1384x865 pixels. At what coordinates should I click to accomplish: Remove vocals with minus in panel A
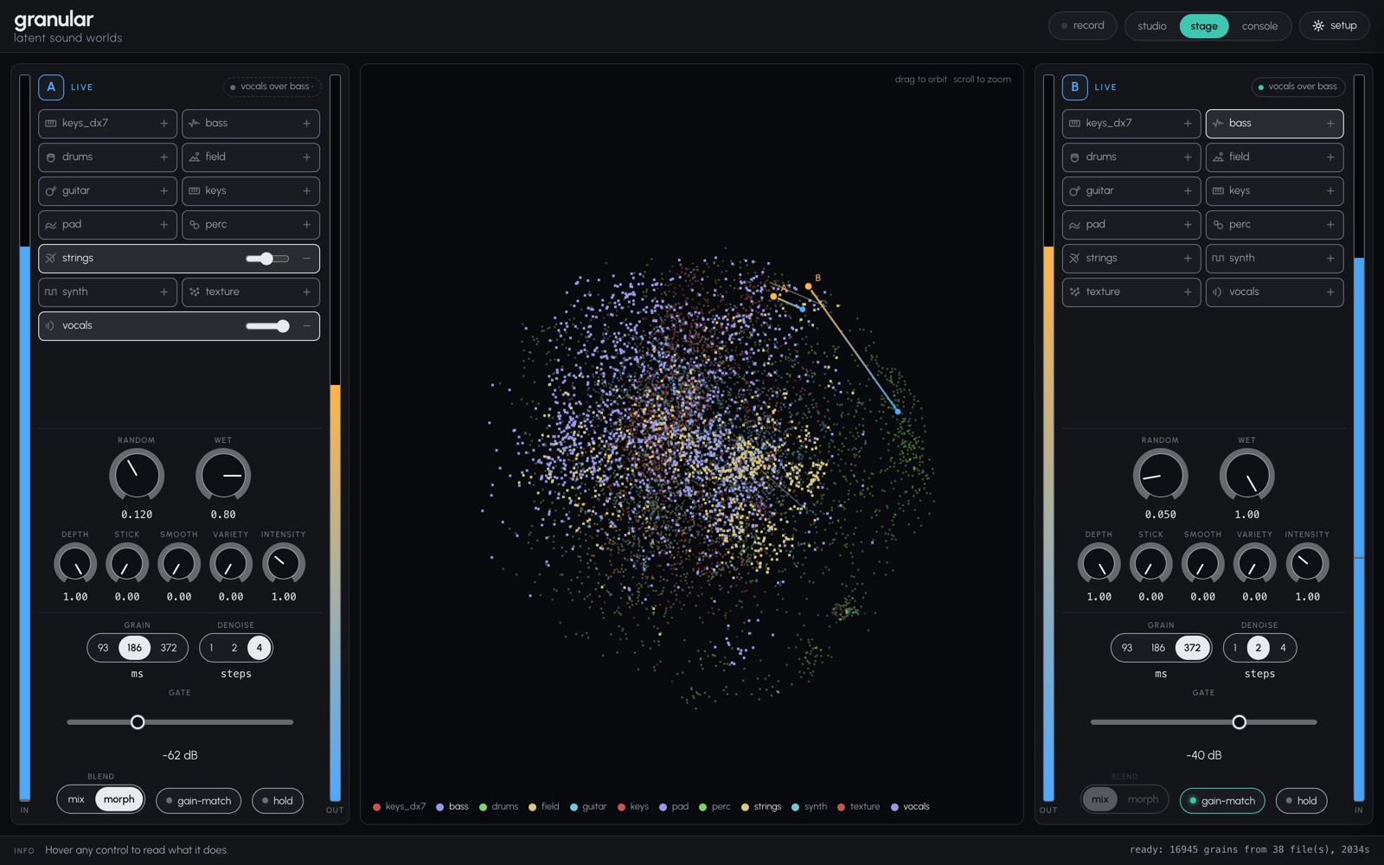point(306,326)
